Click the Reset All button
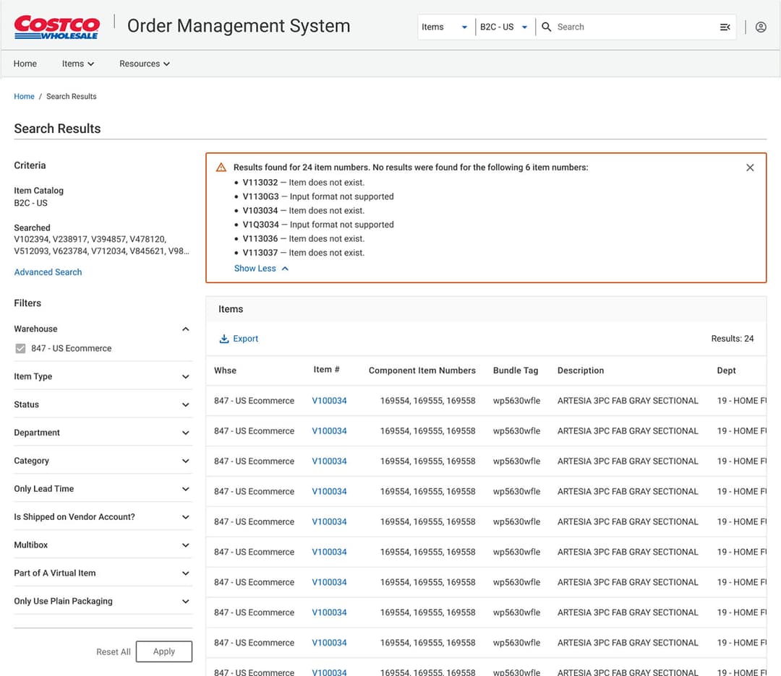The image size is (781, 676). 113,651
